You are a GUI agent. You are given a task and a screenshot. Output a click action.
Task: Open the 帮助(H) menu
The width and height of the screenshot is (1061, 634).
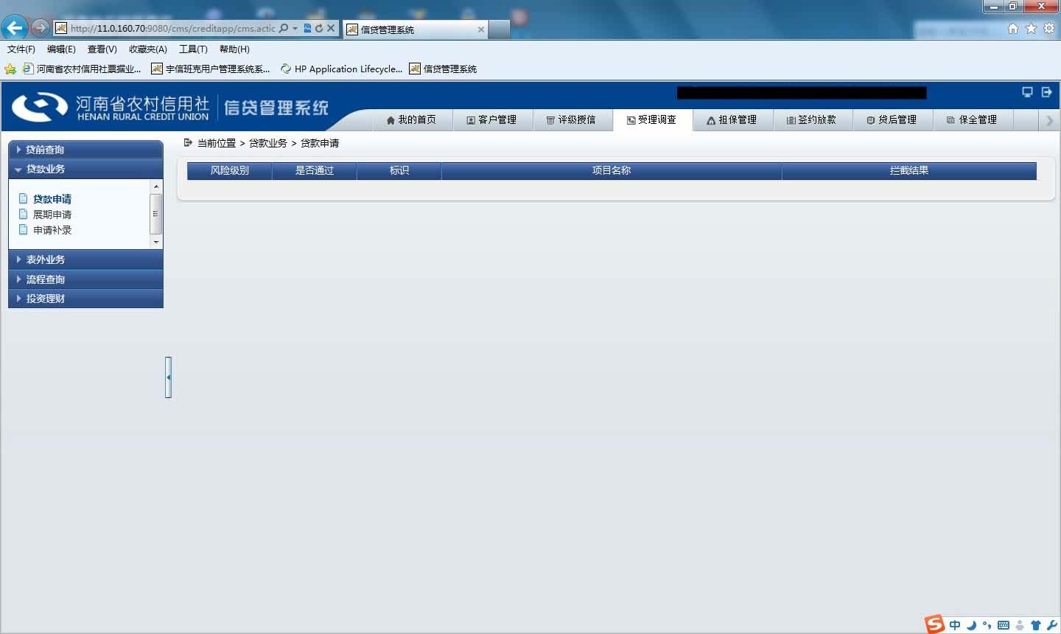[234, 49]
